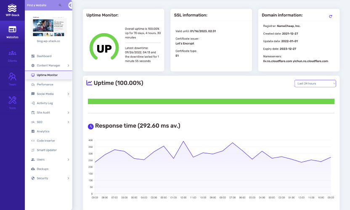Expand the Content Manager submenu chevron
This screenshot has width=350, height=210.
point(68,66)
